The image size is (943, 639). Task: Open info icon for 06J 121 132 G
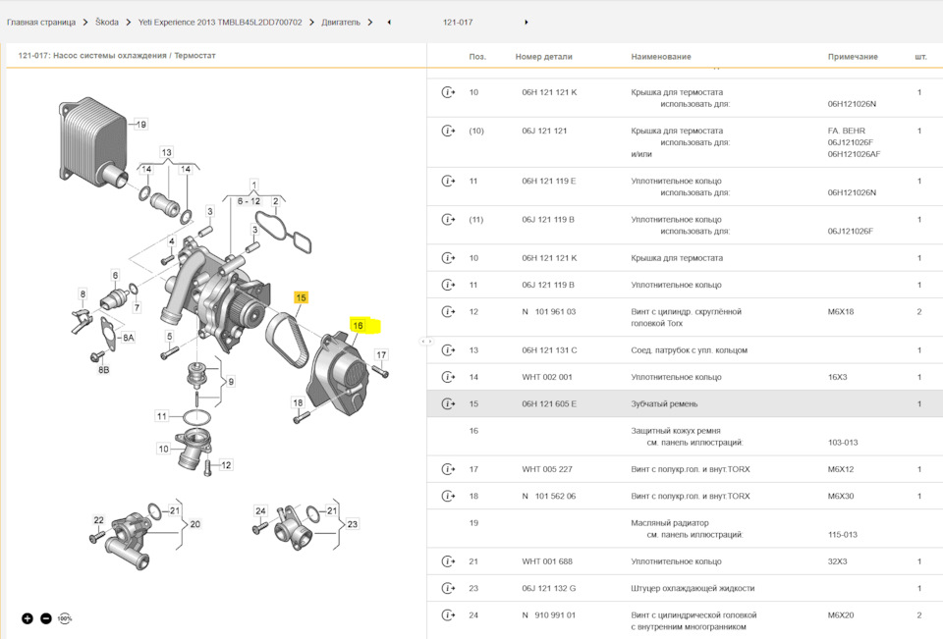pos(448,588)
